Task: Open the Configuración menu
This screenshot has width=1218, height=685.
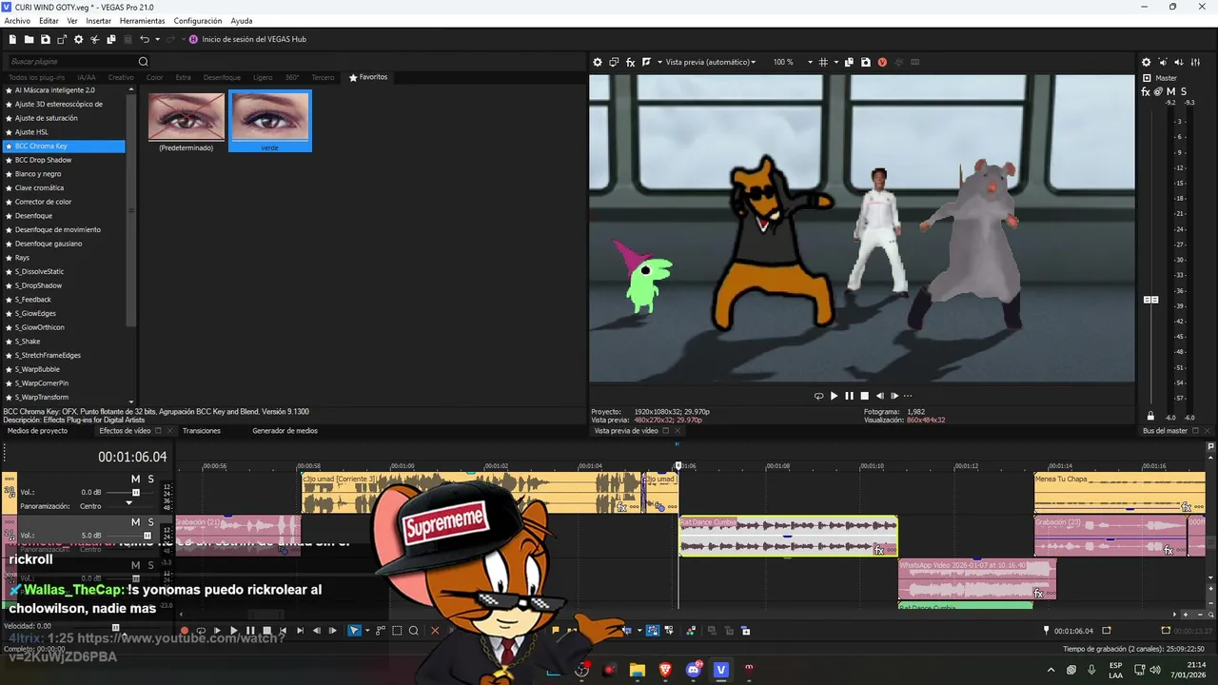Action: tap(198, 21)
